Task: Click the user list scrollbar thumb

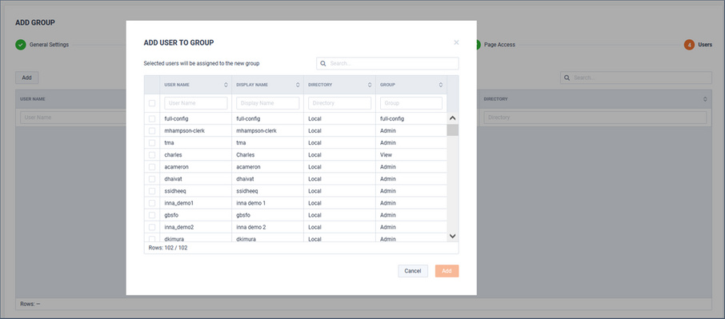Action: click(x=453, y=130)
